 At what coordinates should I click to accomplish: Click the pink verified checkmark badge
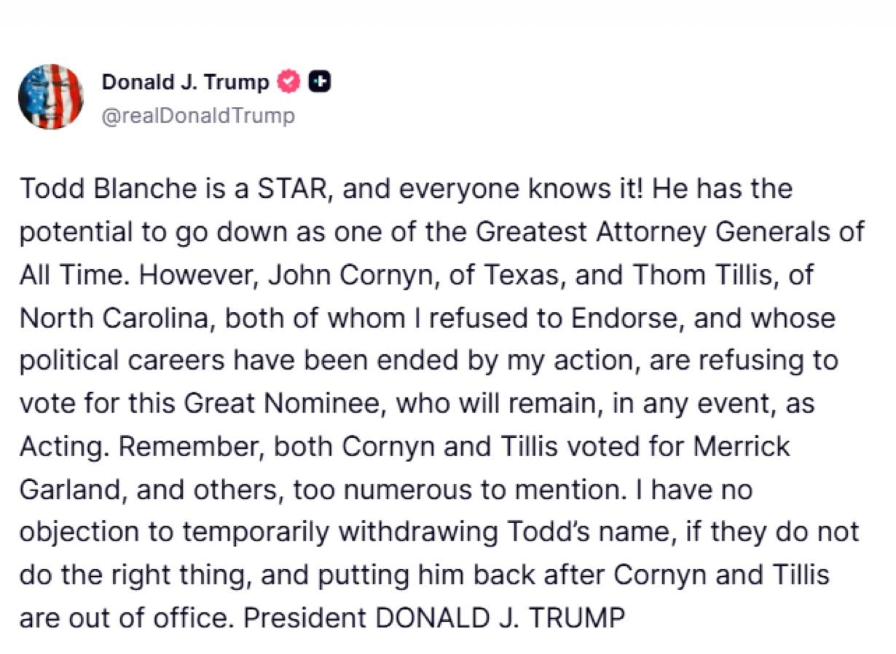click(x=289, y=82)
